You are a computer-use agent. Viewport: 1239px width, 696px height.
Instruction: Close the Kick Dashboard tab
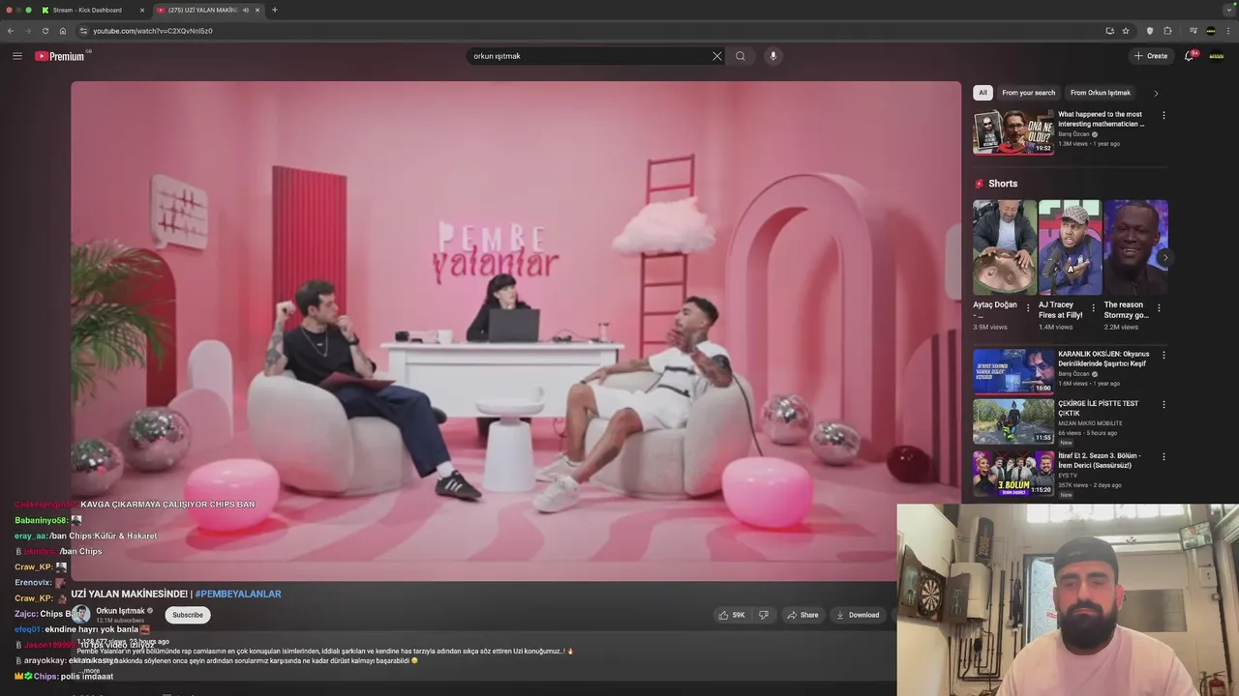click(142, 10)
